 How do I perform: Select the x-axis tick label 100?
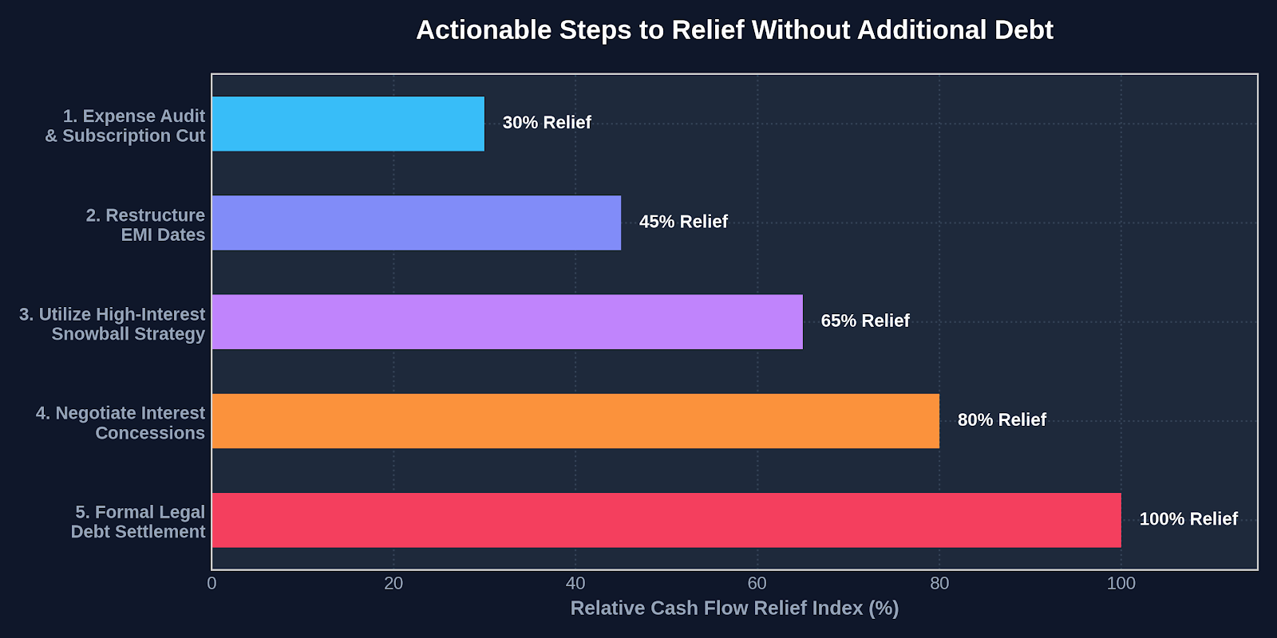point(1121,583)
